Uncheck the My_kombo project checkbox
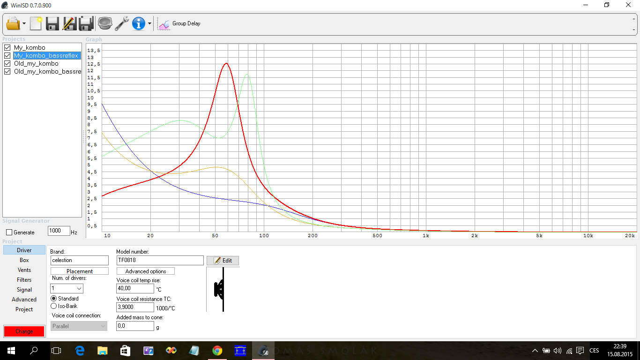 click(x=7, y=48)
